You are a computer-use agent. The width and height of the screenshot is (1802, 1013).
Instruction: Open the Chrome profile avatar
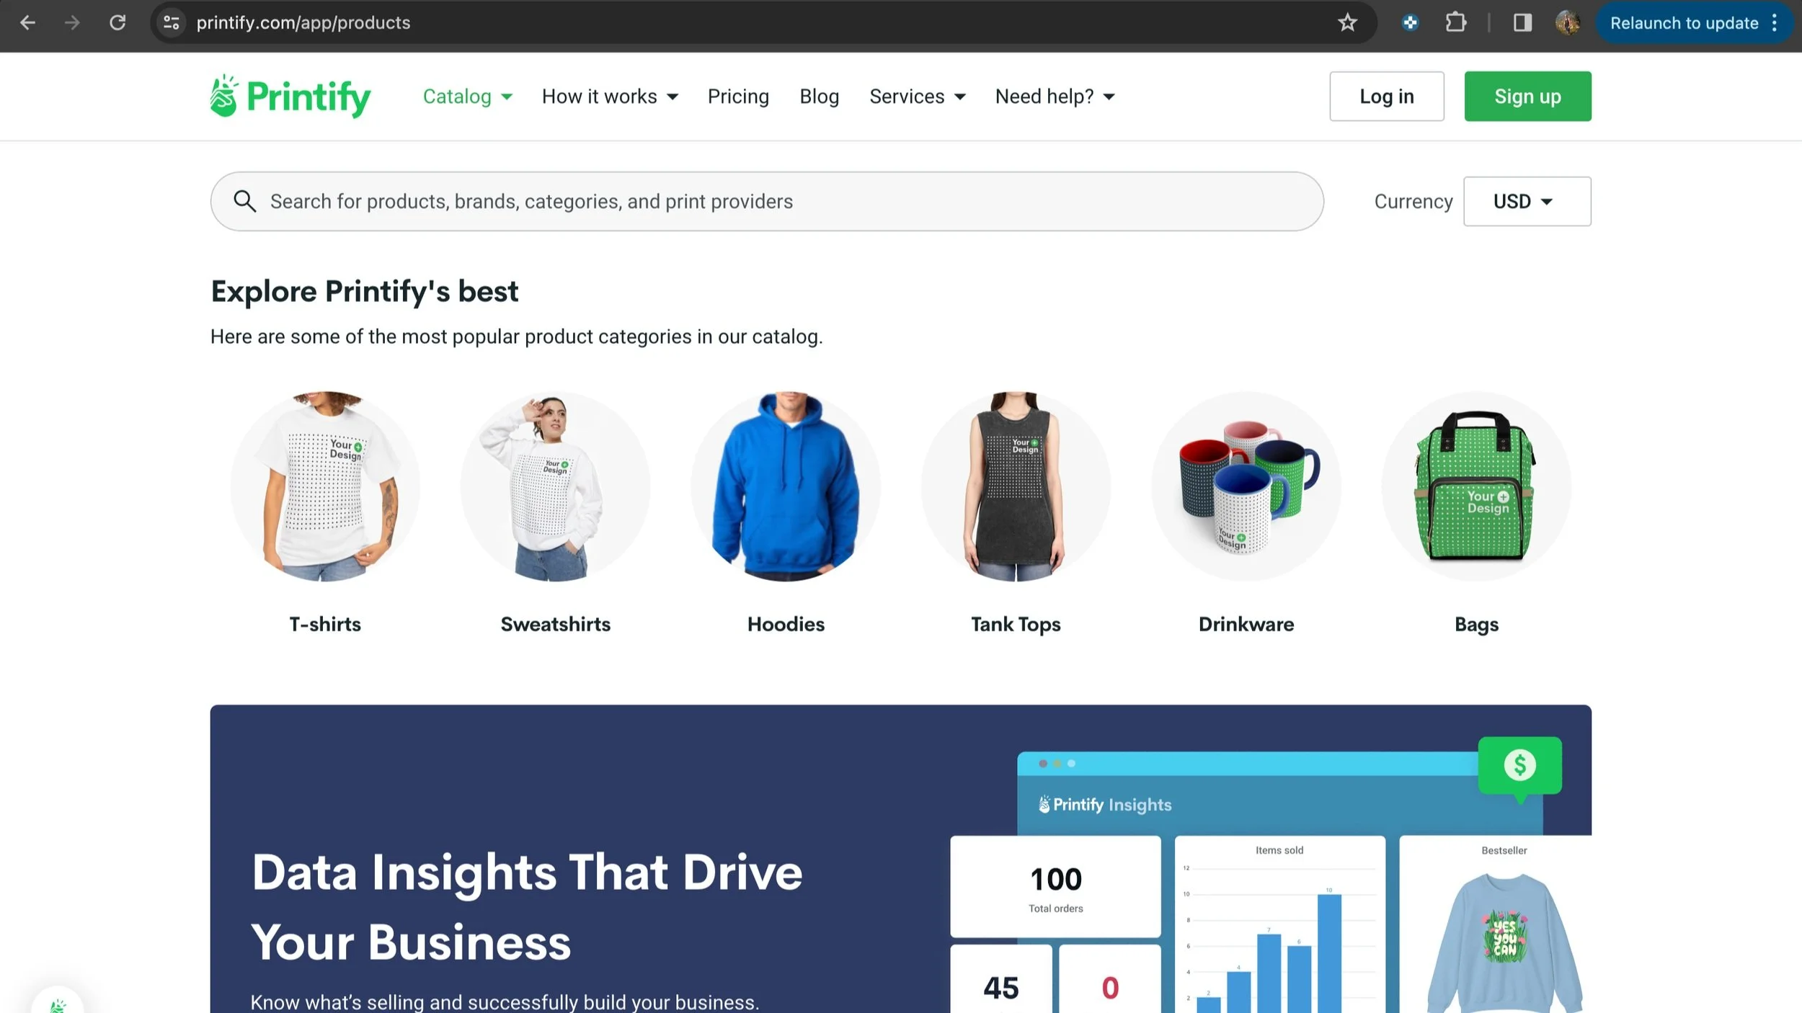pyautogui.click(x=1567, y=23)
